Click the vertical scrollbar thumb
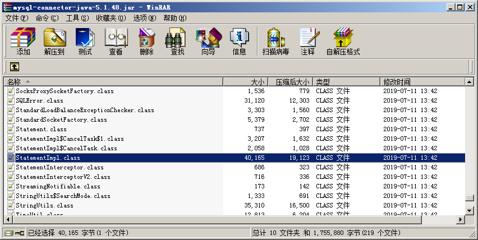 tap(470, 198)
